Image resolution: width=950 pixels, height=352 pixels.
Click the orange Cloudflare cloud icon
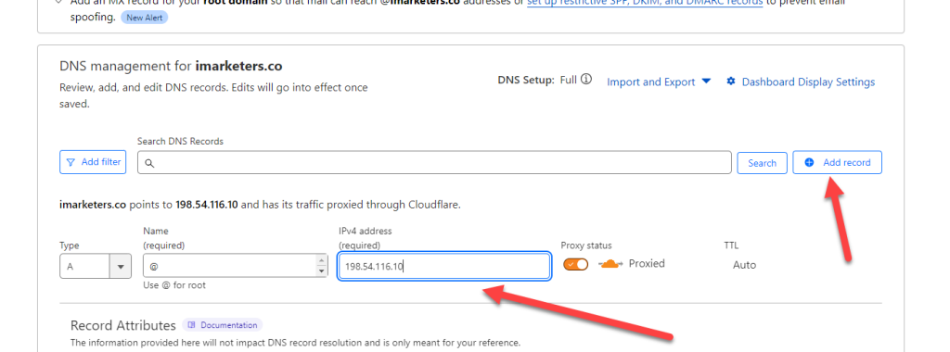pos(610,264)
